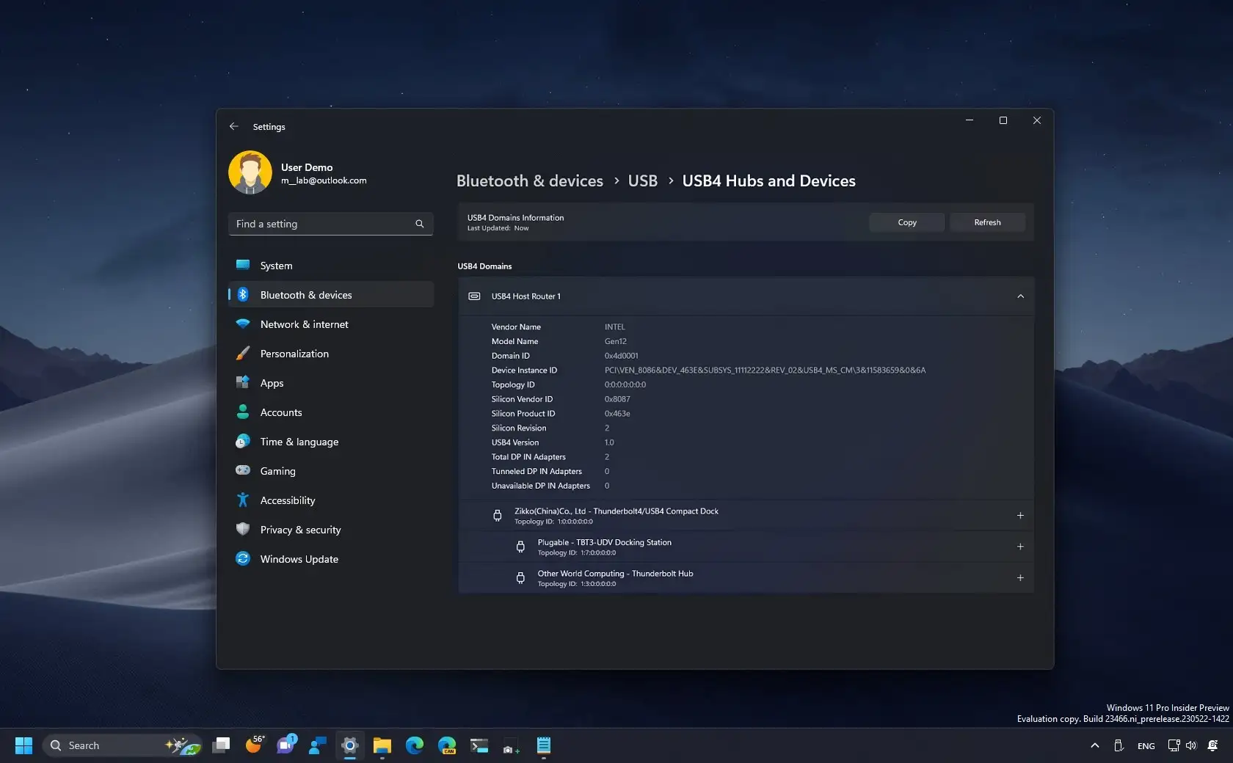Image resolution: width=1233 pixels, height=763 pixels.
Task: Open the Bluetooth & devices sidebar icon
Action: click(x=244, y=294)
